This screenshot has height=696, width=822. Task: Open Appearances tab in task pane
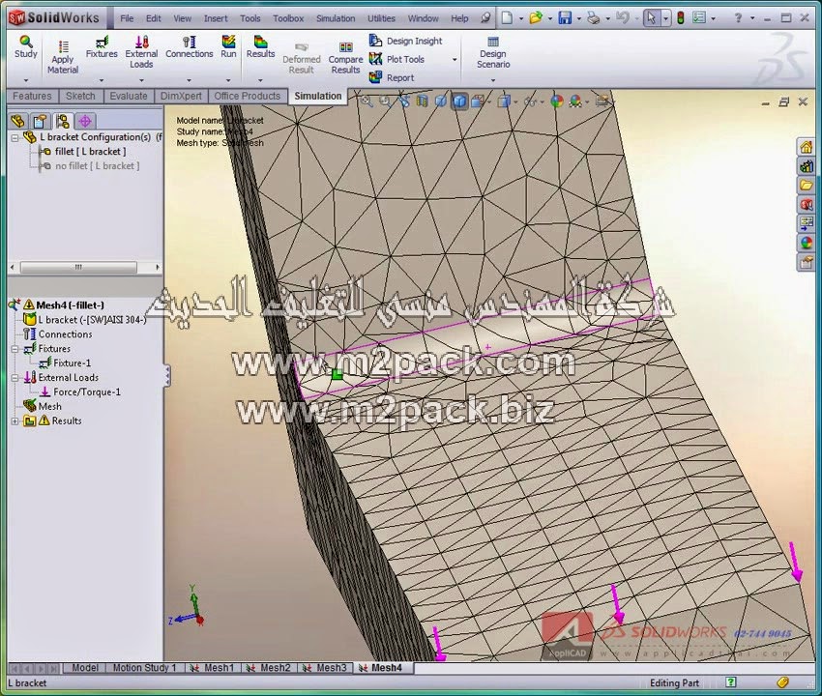click(x=807, y=242)
